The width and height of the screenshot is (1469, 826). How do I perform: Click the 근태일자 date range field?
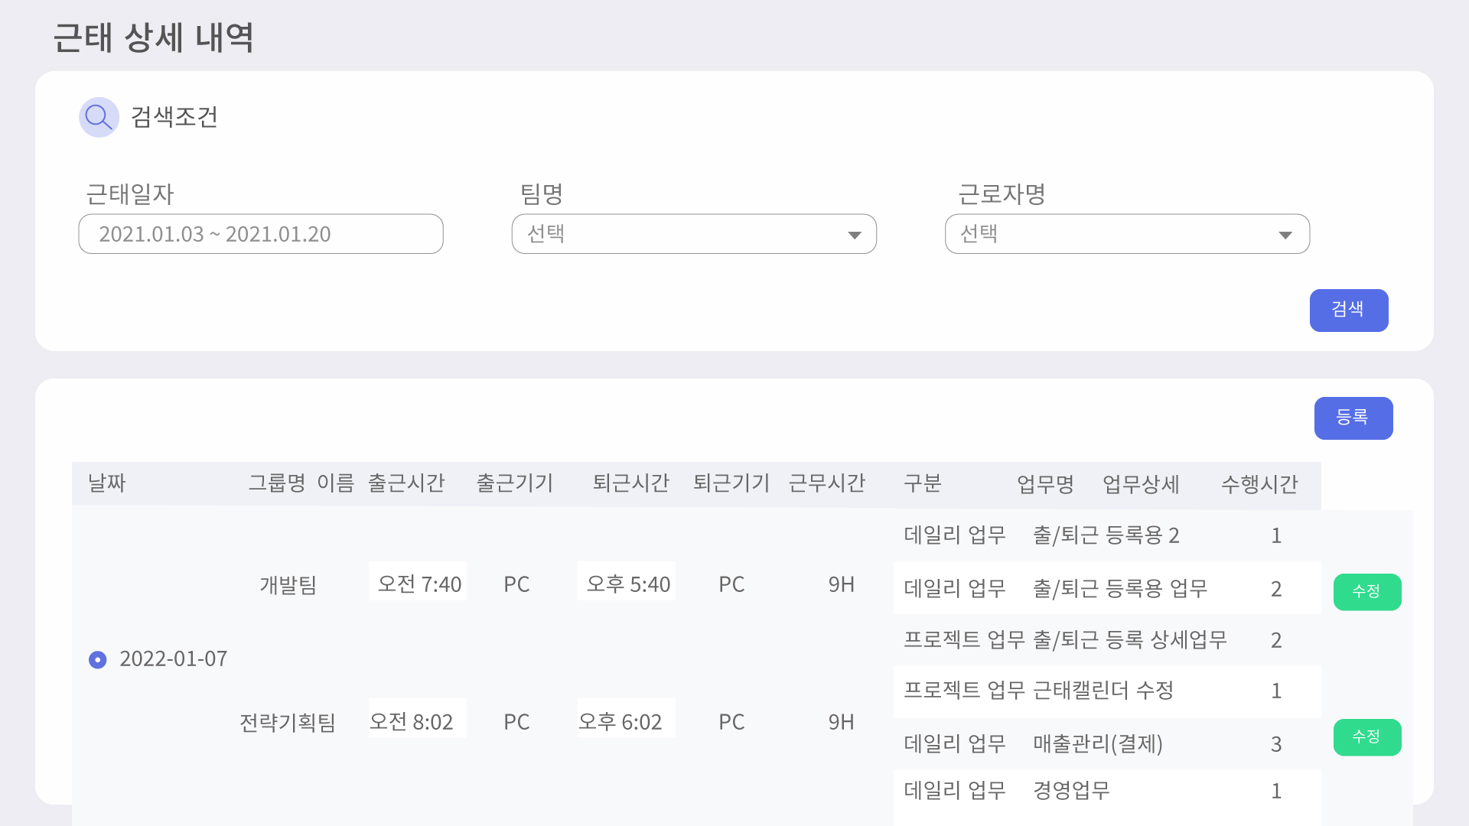pyautogui.click(x=261, y=234)
